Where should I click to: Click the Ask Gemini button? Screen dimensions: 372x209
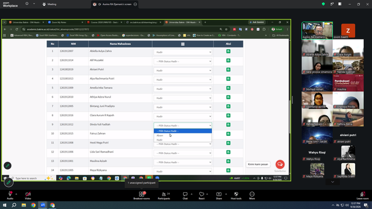[x=257, y=22]
